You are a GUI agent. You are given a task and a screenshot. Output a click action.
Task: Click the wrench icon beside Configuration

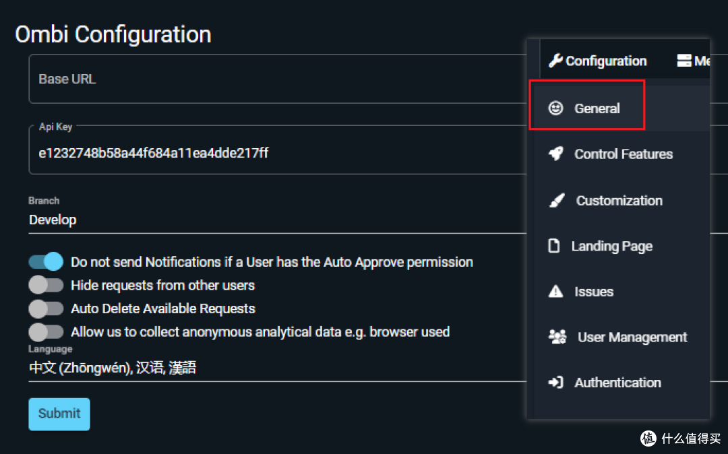(555, 61)
